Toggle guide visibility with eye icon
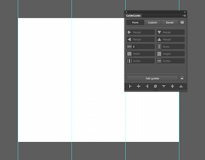 coord(182,23)
